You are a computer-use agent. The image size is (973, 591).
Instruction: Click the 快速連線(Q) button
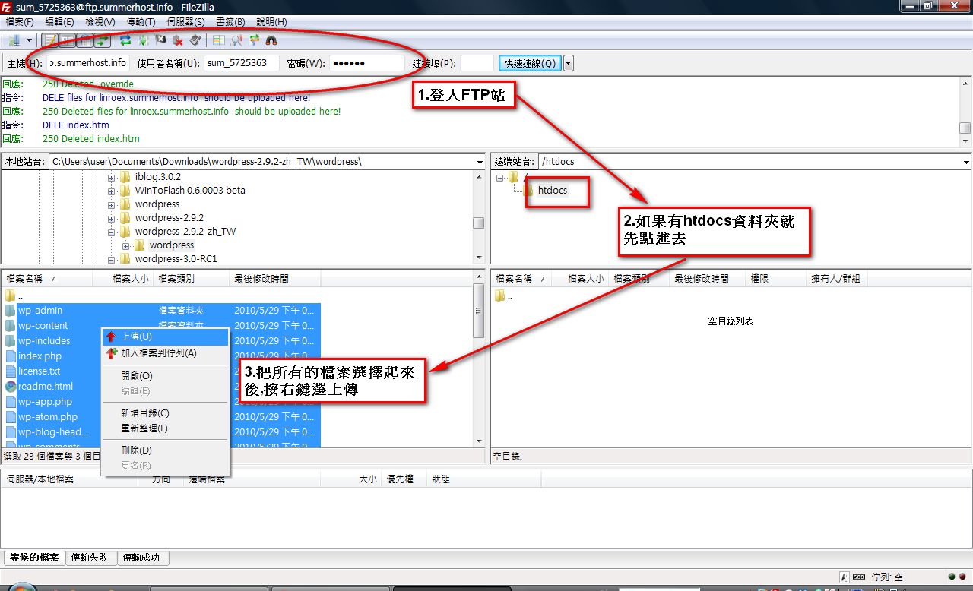(530, 63)
